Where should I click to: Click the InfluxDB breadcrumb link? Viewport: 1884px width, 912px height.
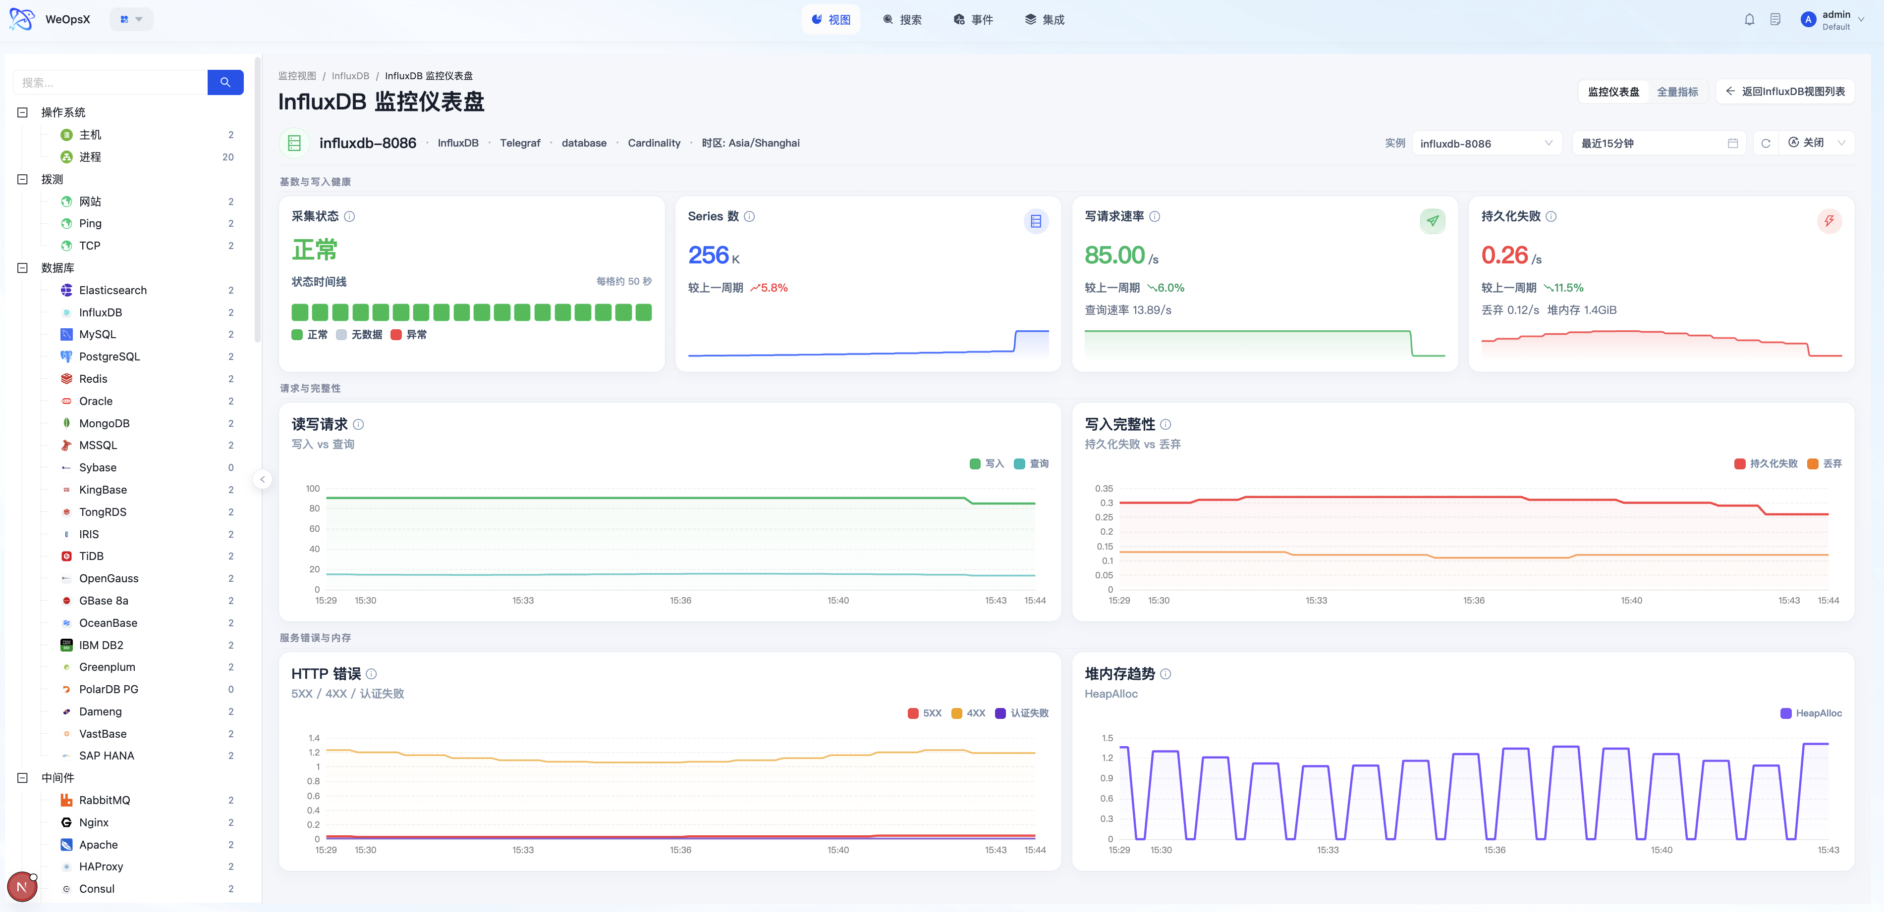point(349,76)
